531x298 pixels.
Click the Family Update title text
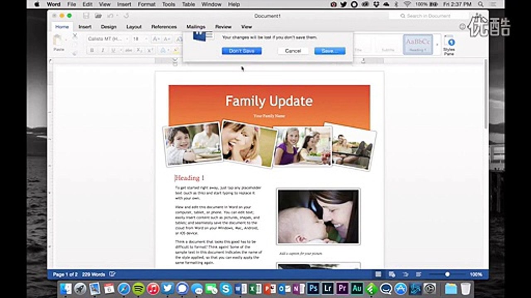pos(269,101)
